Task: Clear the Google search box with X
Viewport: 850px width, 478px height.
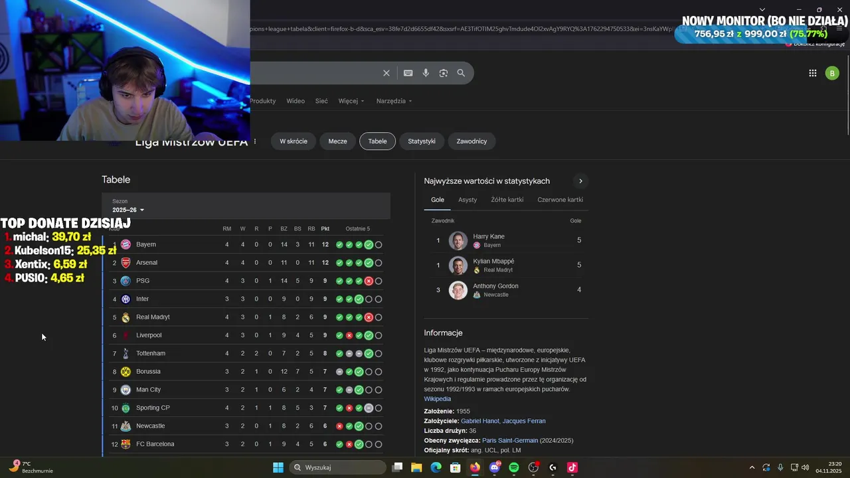Action: [386, 73]
